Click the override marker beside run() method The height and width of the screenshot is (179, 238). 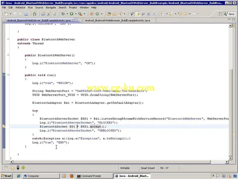pyautogui.click(x=4, y=75)
